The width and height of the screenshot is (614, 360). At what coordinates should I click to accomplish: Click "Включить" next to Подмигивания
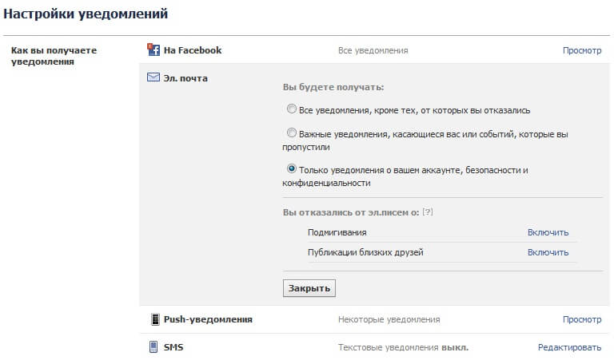(548, 232)
